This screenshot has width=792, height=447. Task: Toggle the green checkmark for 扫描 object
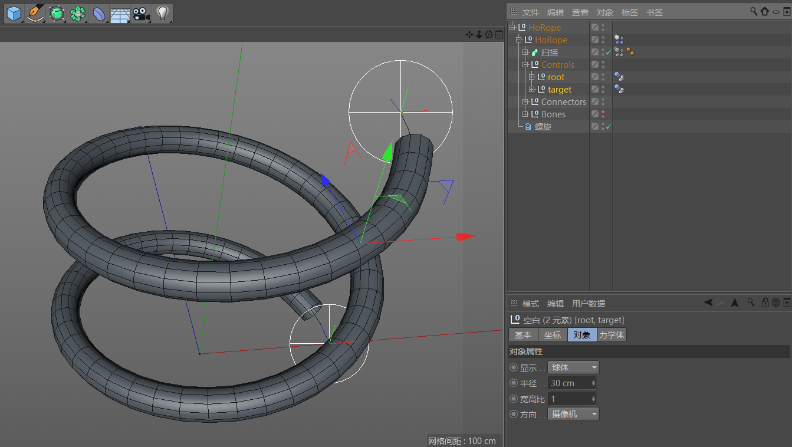(608, 52)
